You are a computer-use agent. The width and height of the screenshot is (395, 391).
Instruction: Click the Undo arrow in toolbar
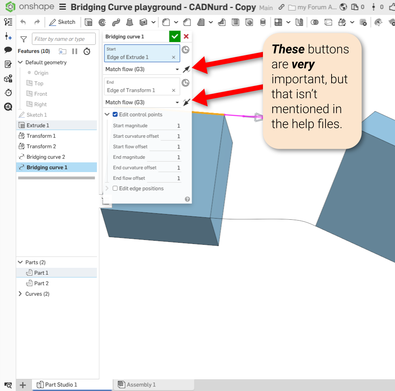point(23,22)
